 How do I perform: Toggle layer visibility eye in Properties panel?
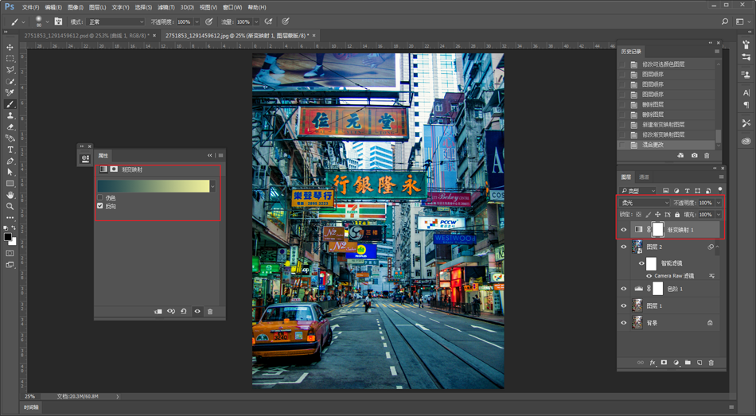197,311
